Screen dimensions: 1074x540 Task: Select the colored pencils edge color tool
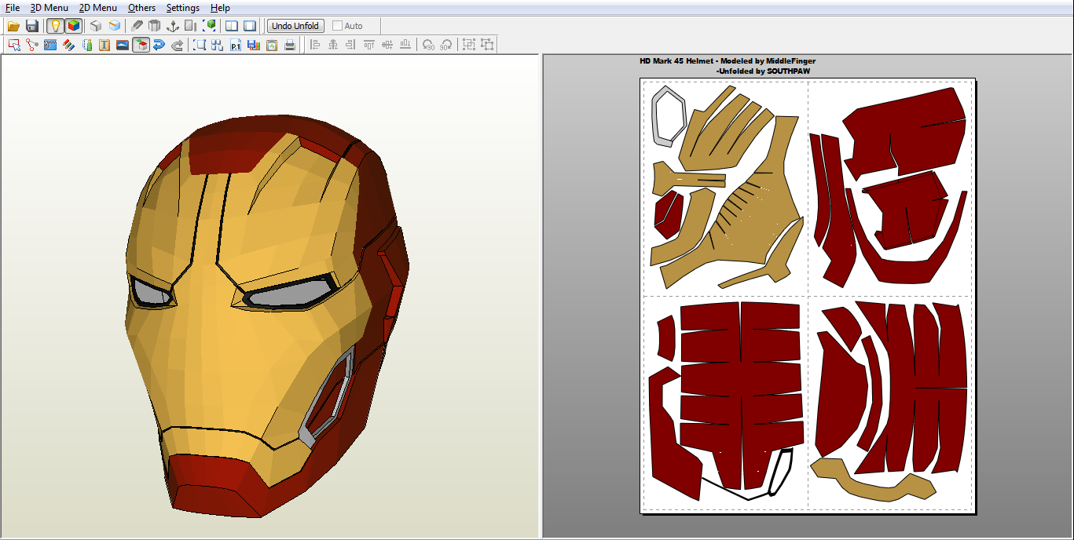click(x=68, y=45)
